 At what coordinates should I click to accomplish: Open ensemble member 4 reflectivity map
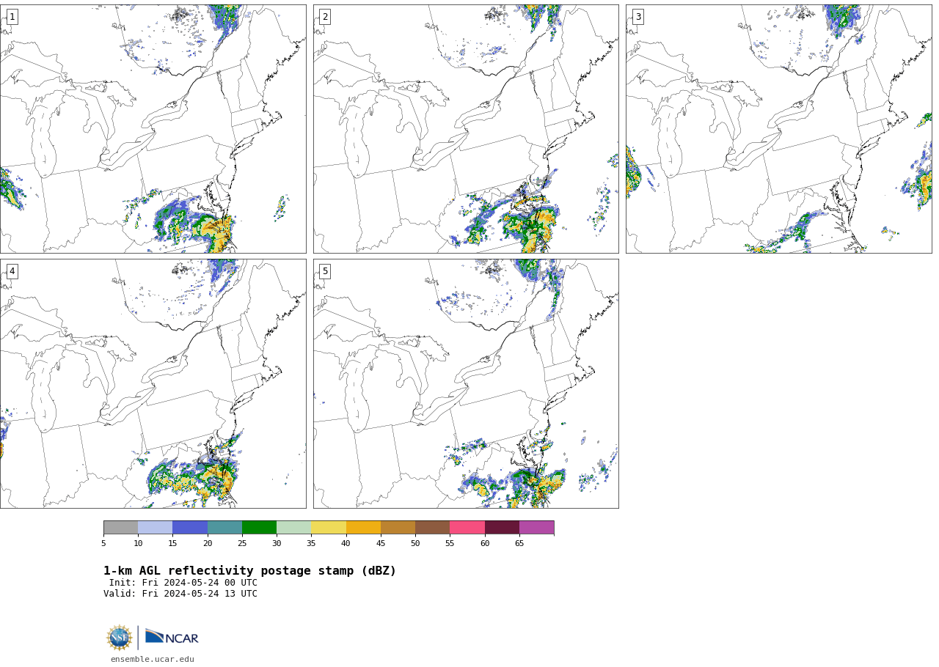[153, 383]
